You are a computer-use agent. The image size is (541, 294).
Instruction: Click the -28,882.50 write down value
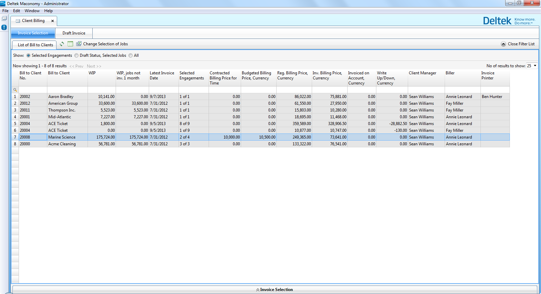pyautogui.click(x=392, y=124)
